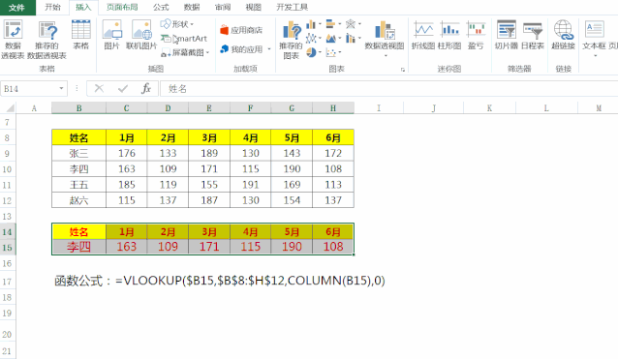Insert a column chart
This screenshot has width=618, height=359.
[x=311, y=24]
